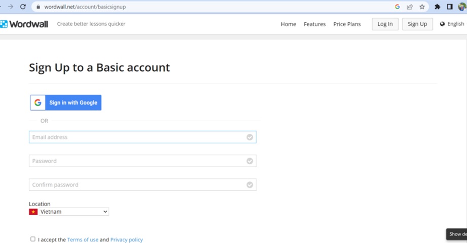467x243 pixels.
Task: Open the Privacy policy link
Action: [127, 239]
